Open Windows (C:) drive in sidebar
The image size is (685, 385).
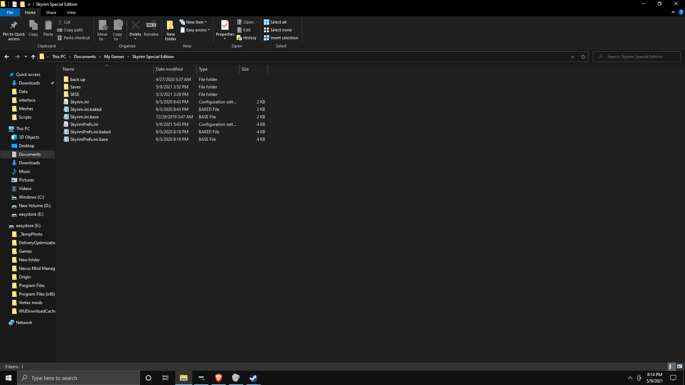(31, 197)
